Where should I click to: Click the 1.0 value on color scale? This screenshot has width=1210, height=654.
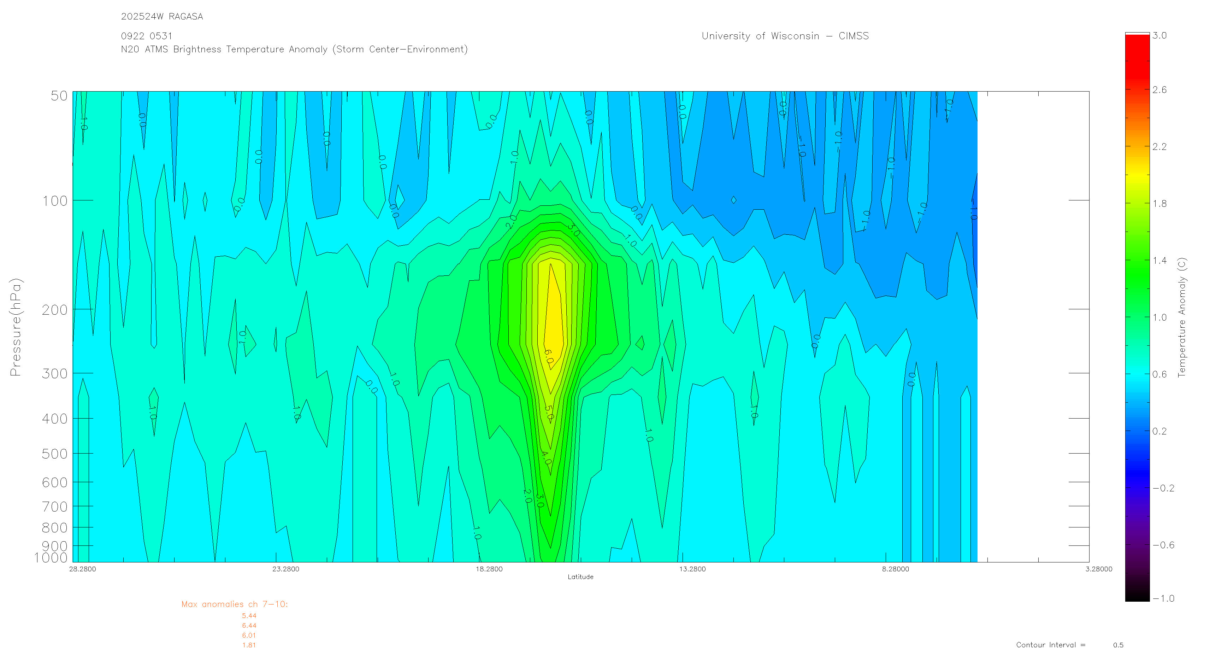pyautogui.click(x=1159, y=317)
